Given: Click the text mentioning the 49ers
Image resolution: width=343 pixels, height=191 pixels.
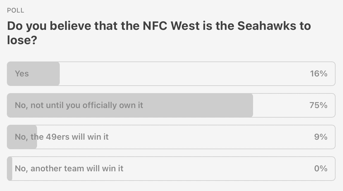Looking at the screenshot, I should [x=62, y=137].
